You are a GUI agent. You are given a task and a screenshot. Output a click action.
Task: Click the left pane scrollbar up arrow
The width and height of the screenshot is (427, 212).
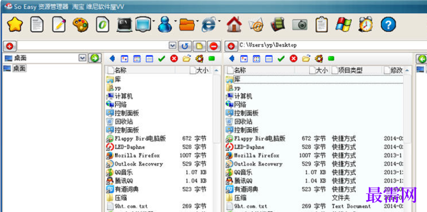(x=216, y=70)
